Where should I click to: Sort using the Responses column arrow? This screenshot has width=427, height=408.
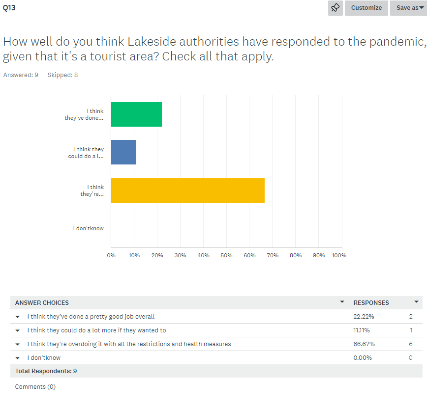click(416, 302)
